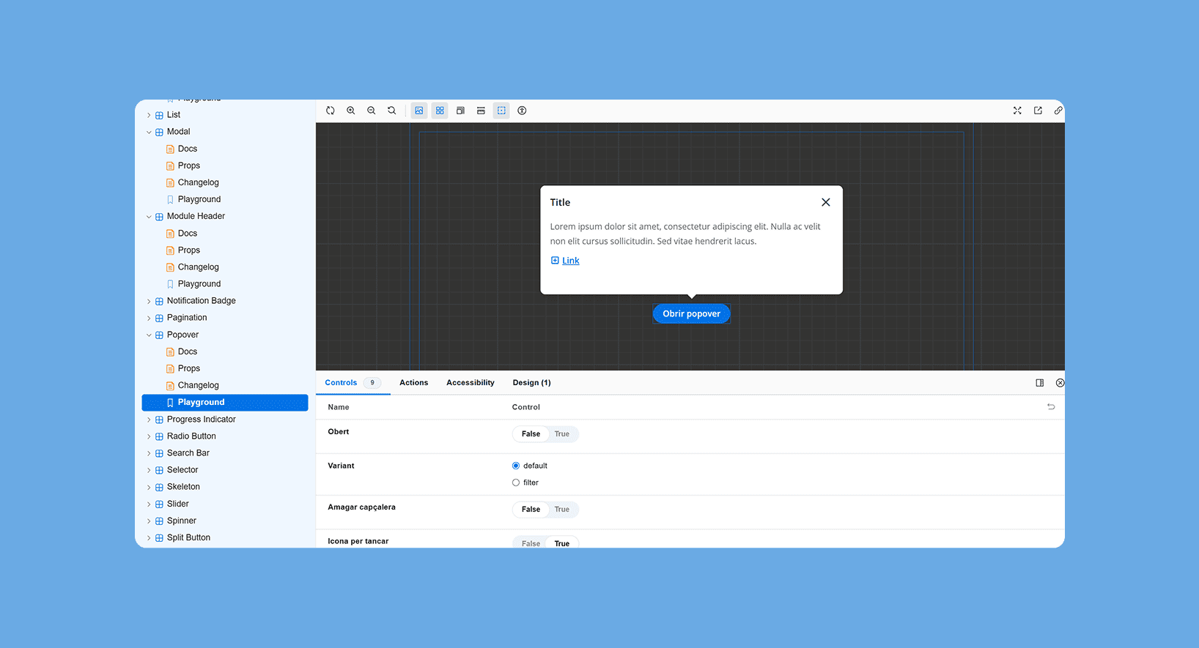Set Obert to False
This screenshot has width=1199, height=648.
531,434
